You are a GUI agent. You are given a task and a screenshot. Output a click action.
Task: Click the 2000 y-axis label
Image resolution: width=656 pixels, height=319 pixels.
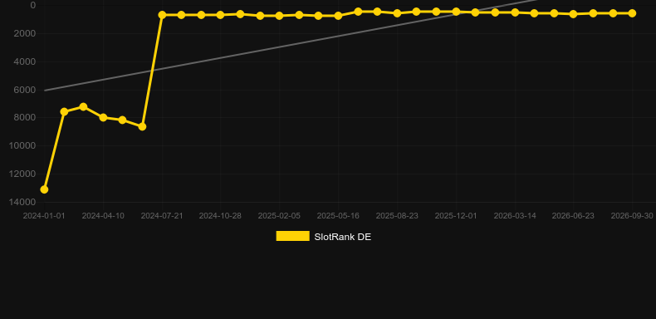pyautogui.click(x=25, y=33)
